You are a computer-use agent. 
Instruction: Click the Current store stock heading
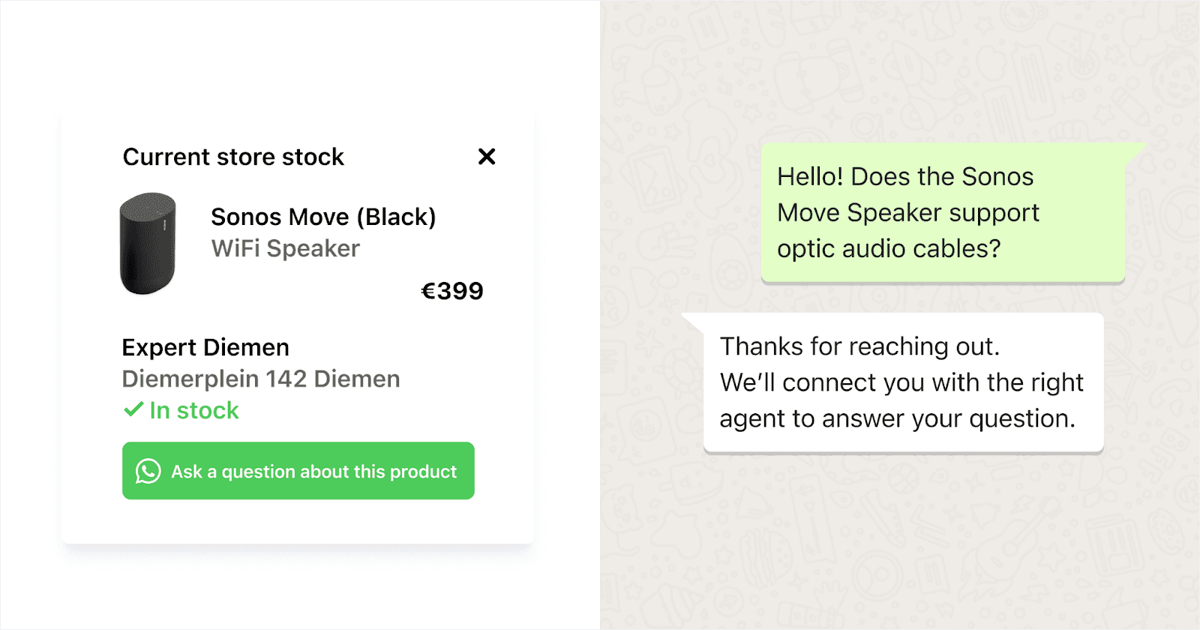pos(233,157)
